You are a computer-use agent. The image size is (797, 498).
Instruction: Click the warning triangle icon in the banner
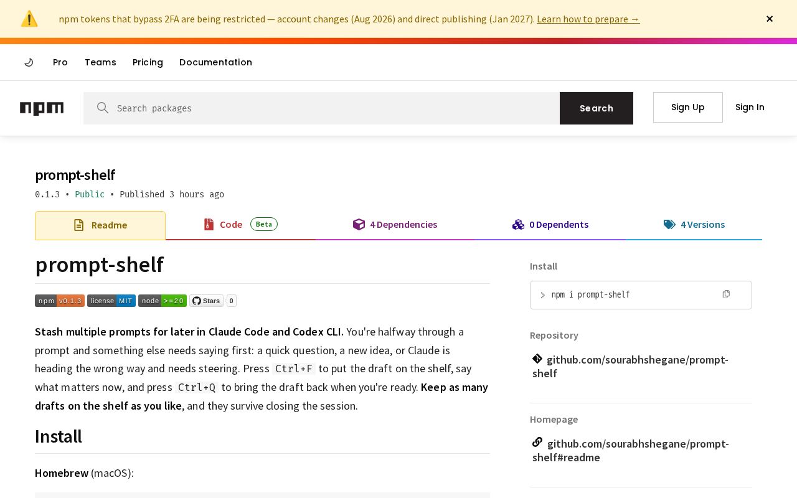29,19
